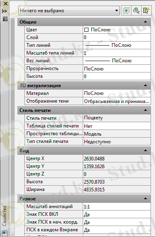Click Тип стилей печати value Недоступно
The image size is (155, 237).
[x=117, y=142]
